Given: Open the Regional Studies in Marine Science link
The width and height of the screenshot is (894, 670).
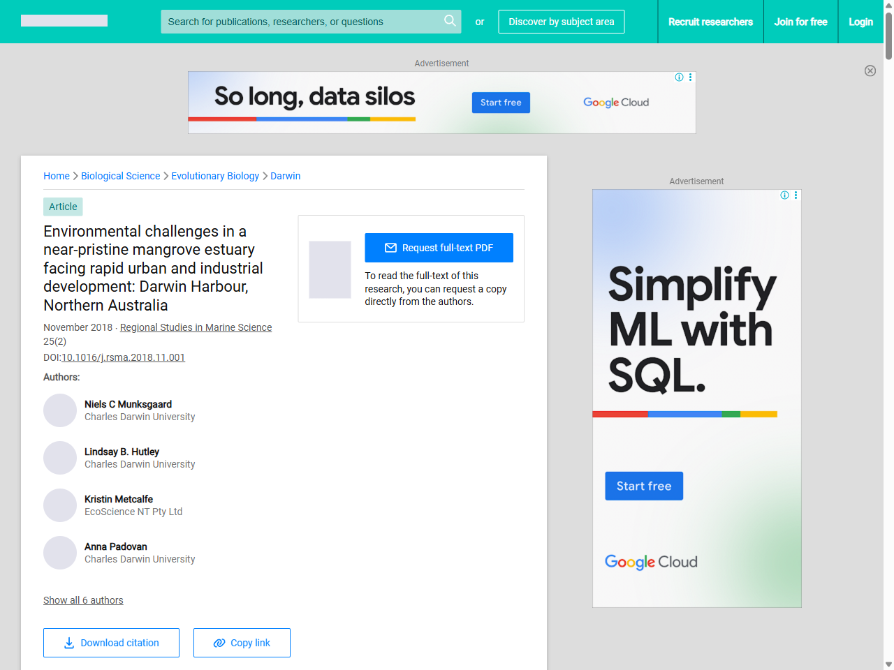Looking at the screenshot, I should tap(196, 327).
